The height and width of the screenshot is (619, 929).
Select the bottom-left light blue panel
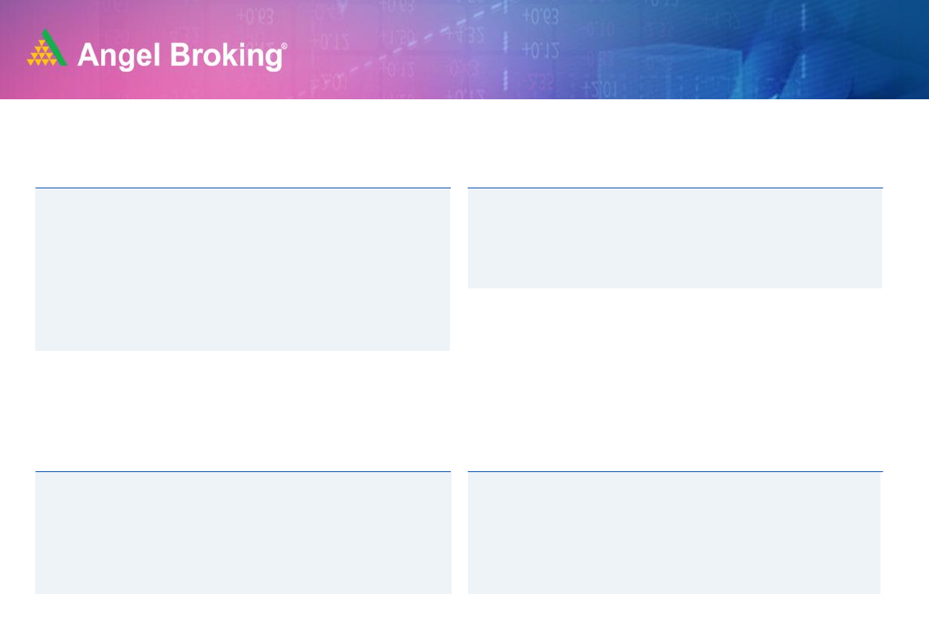click(243, 533)
